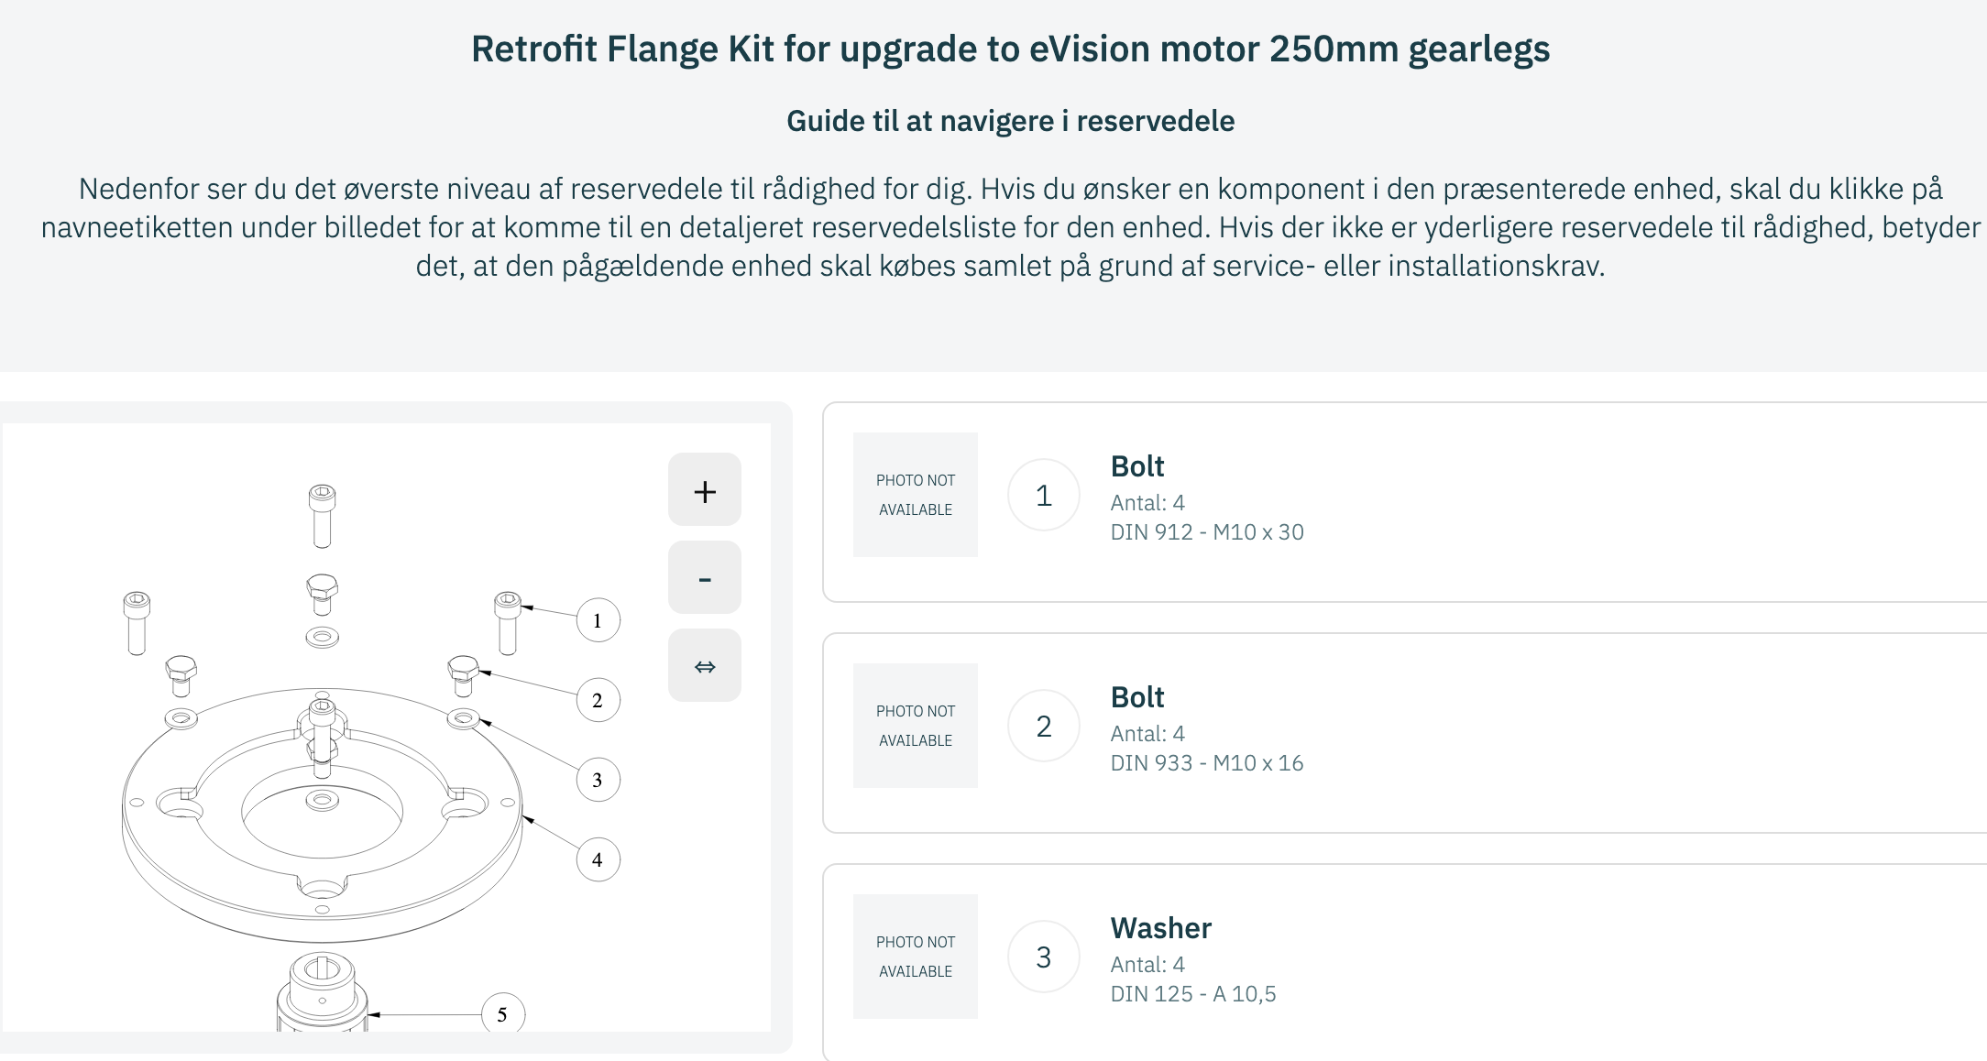Click callout 3 pointing to washer
1987x1061 pixels.
(x=598, y=781)
